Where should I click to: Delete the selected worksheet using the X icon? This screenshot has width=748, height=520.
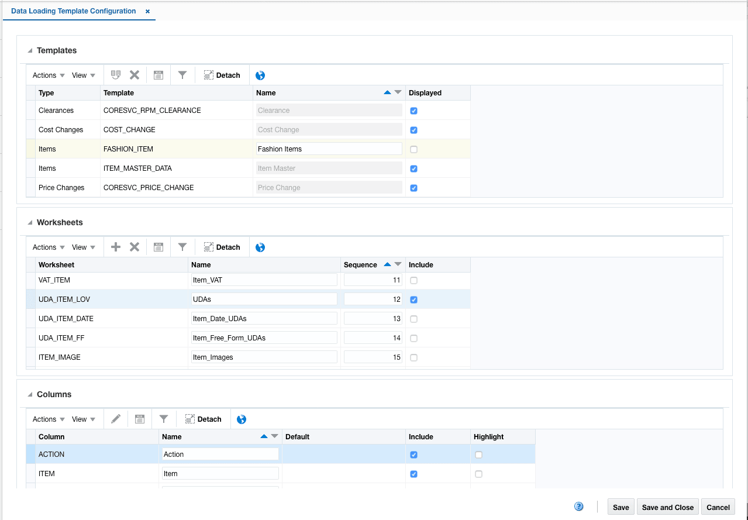tap(134, 246)
